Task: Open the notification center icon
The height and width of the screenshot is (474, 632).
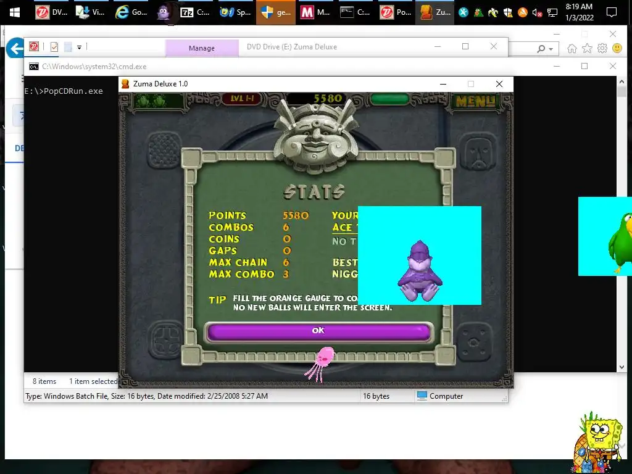Action: click(x=612, y=12)
